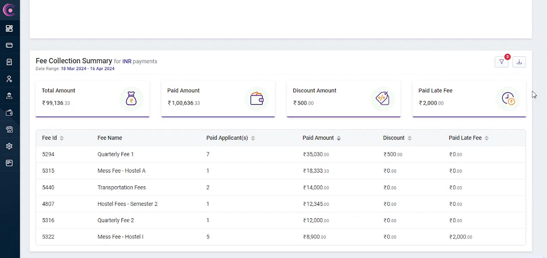Open the settings gear in sidebar
The image size is (547, 258).
click(9, 146)
